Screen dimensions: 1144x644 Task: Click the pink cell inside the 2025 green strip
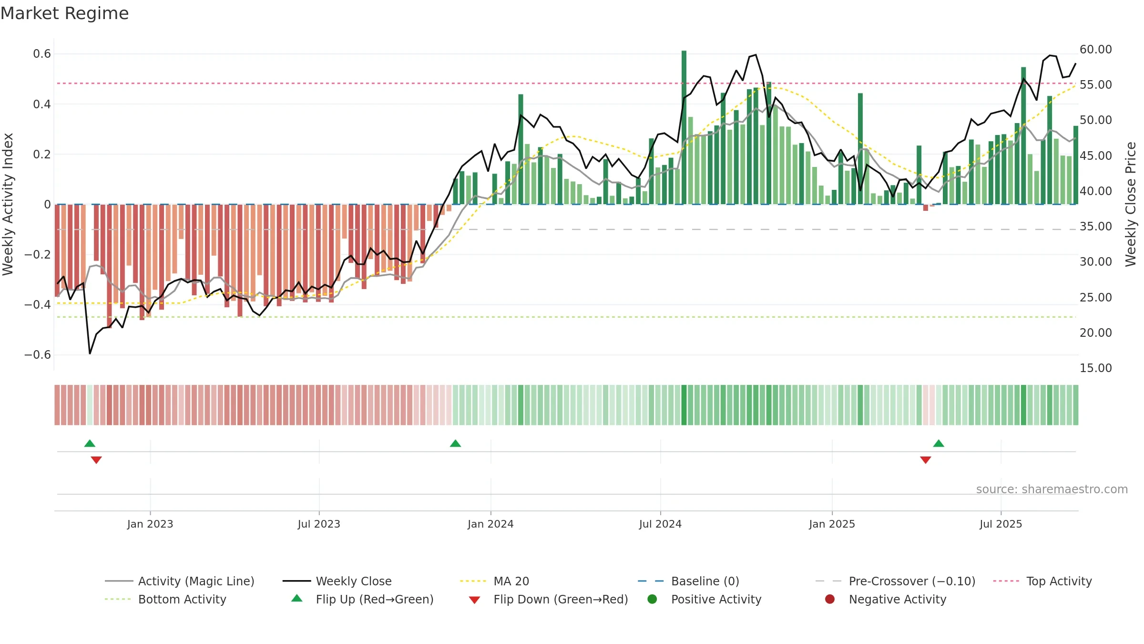coord(926,405)
